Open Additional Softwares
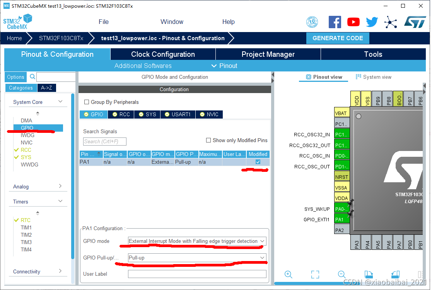432x290 pixels. coord(143,66)
